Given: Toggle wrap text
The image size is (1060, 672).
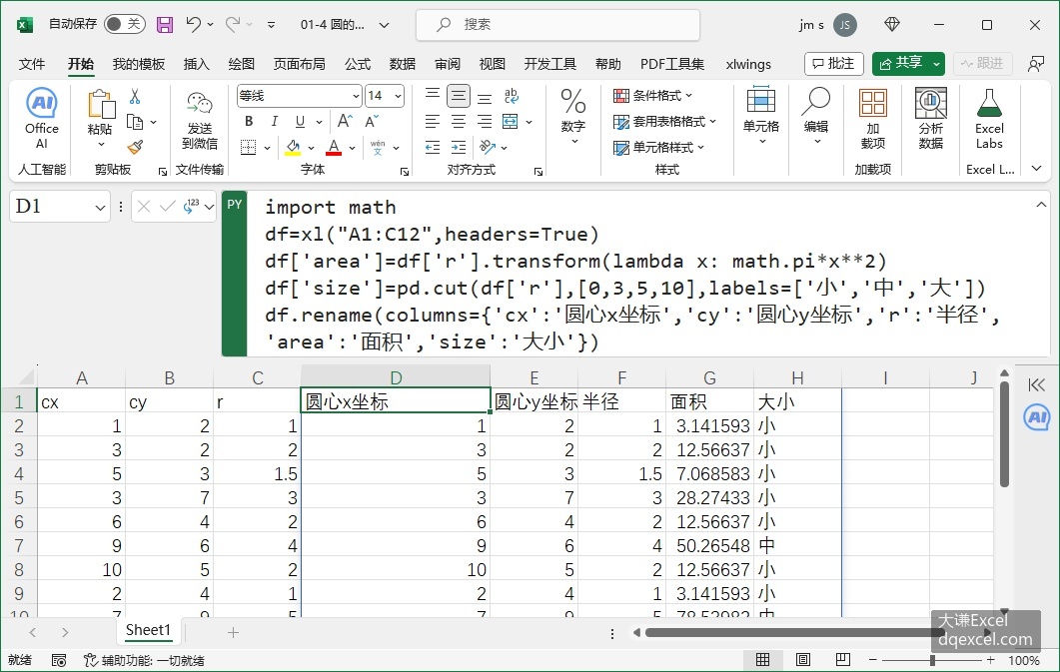Looking at the screenshot, I should (x=512, y=96).
